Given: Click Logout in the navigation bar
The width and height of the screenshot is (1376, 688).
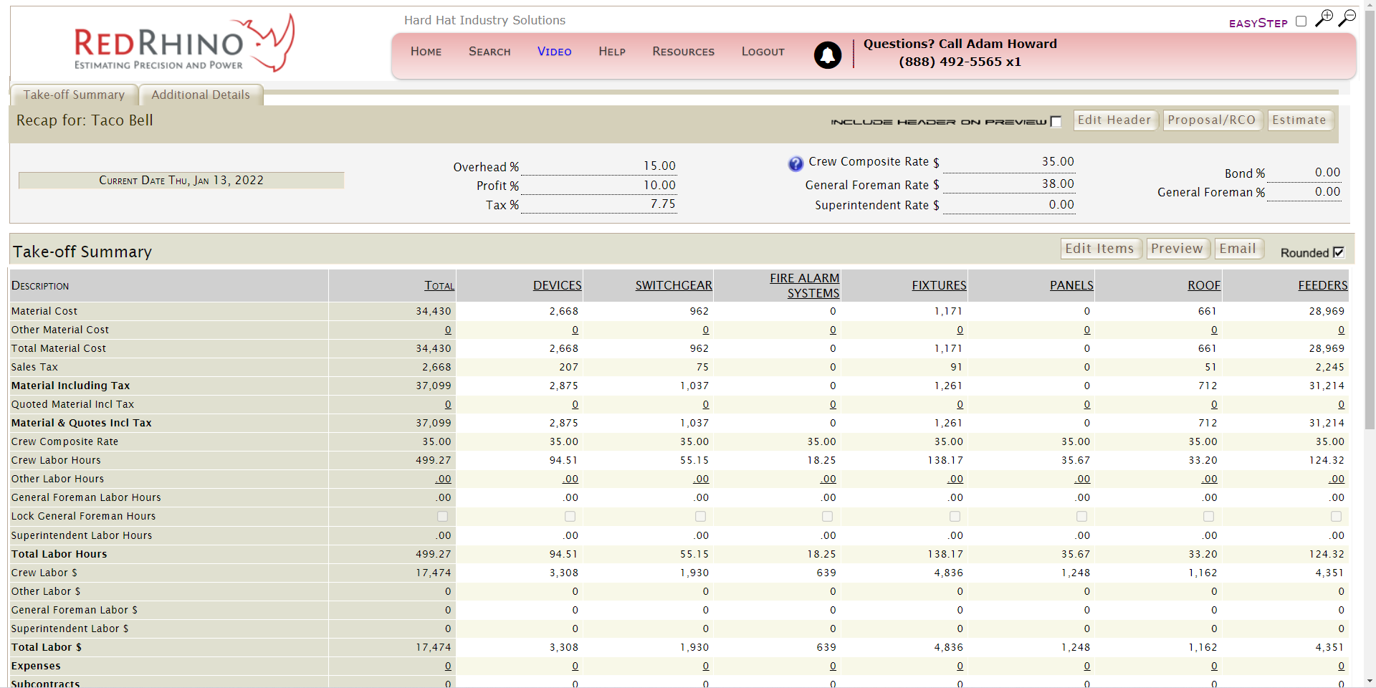Looking at the screenshot, I should tap(763, 51).
